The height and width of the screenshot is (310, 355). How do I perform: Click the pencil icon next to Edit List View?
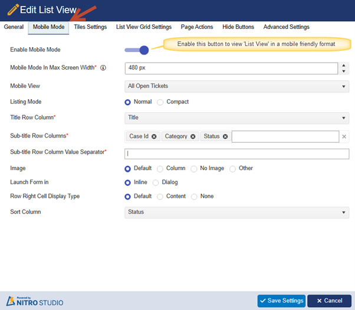click(12, 10)
